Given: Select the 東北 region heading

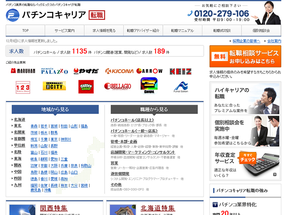Looking at the screenshot, I should tap(18, 126).
